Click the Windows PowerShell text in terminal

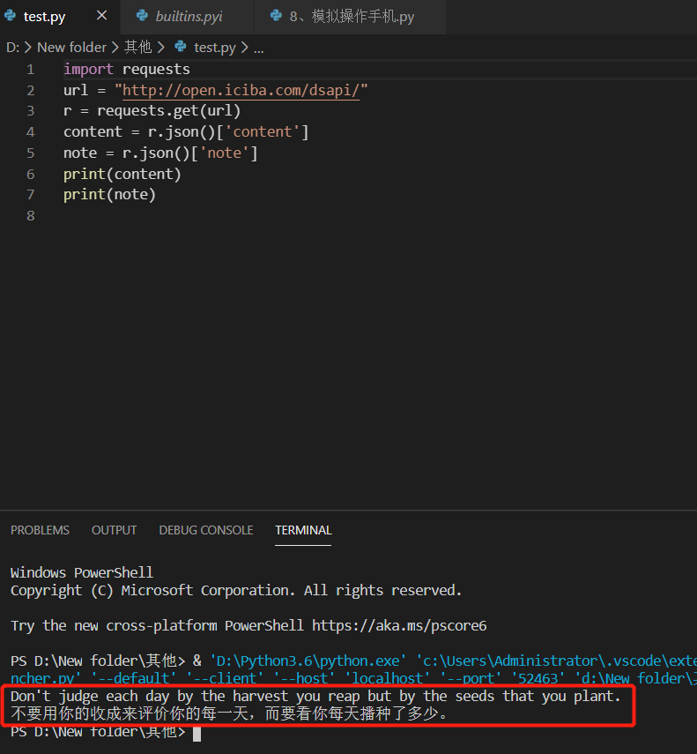tap(82, 572)
